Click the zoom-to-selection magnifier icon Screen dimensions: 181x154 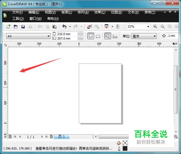point(170,26)
